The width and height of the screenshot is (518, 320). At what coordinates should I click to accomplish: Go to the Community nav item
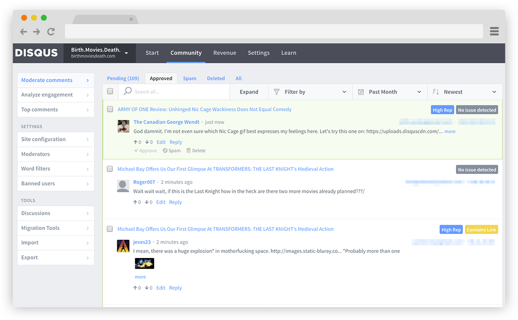(x=186, y=53)
